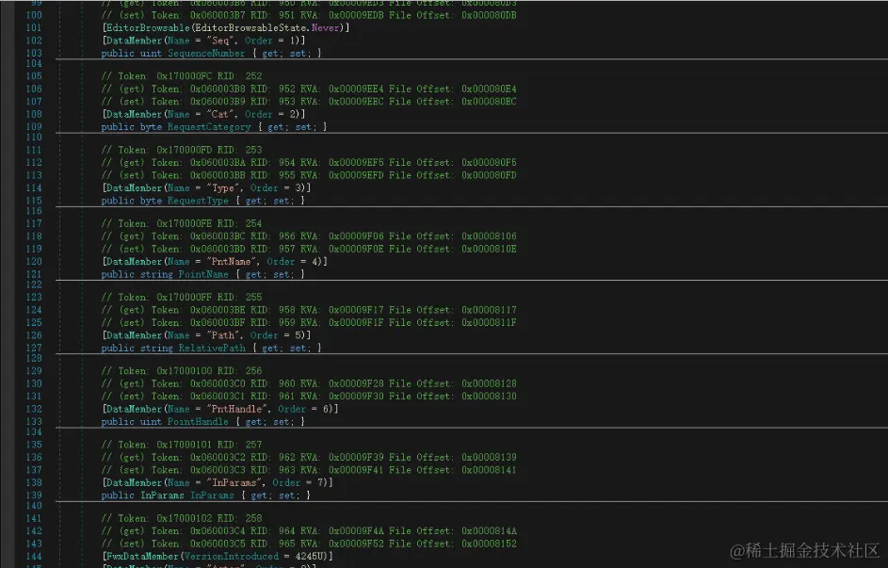Click line number 109 in the gutter
Image resolution: width=888 pixels, height=568 pixels.
34,127
